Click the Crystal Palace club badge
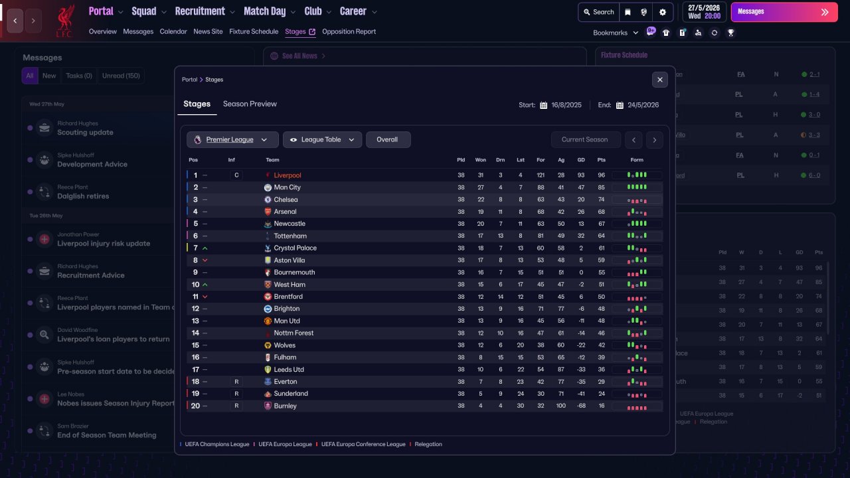The width and height of the screenshot is (850, 478). tap(268, 248)
